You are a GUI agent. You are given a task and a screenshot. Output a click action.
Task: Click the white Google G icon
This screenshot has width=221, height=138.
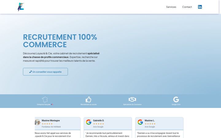coord(176,99)
